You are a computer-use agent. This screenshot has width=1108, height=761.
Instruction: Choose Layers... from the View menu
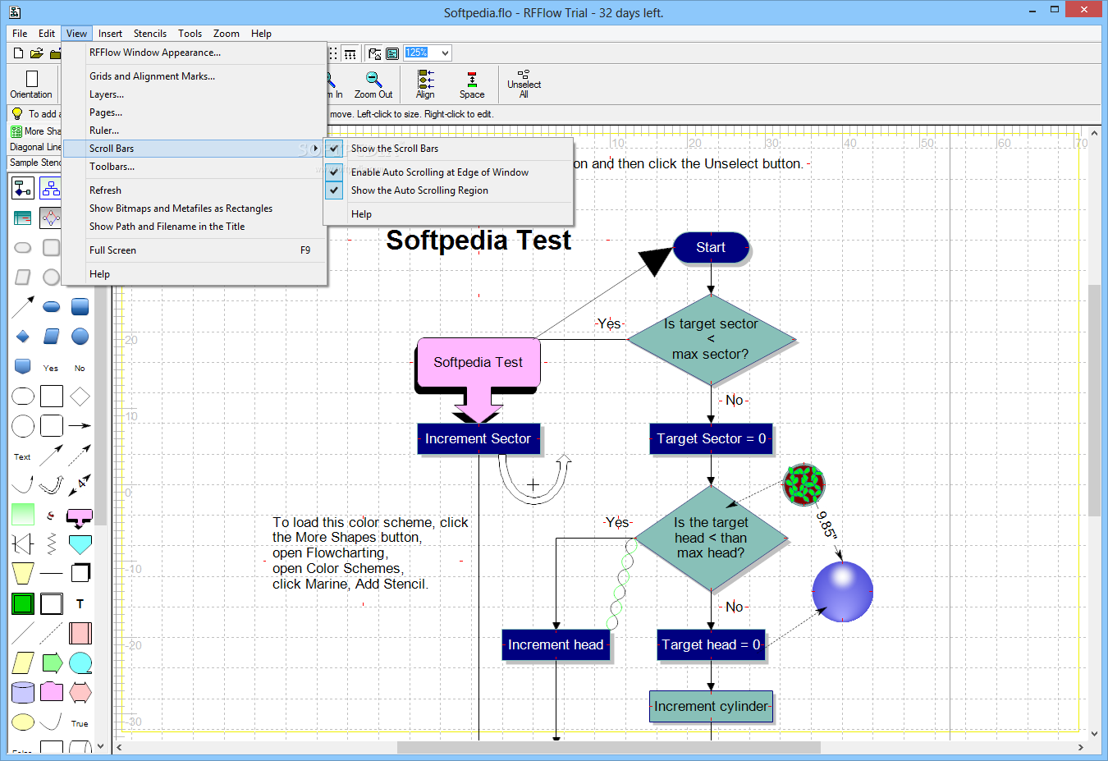195,94
